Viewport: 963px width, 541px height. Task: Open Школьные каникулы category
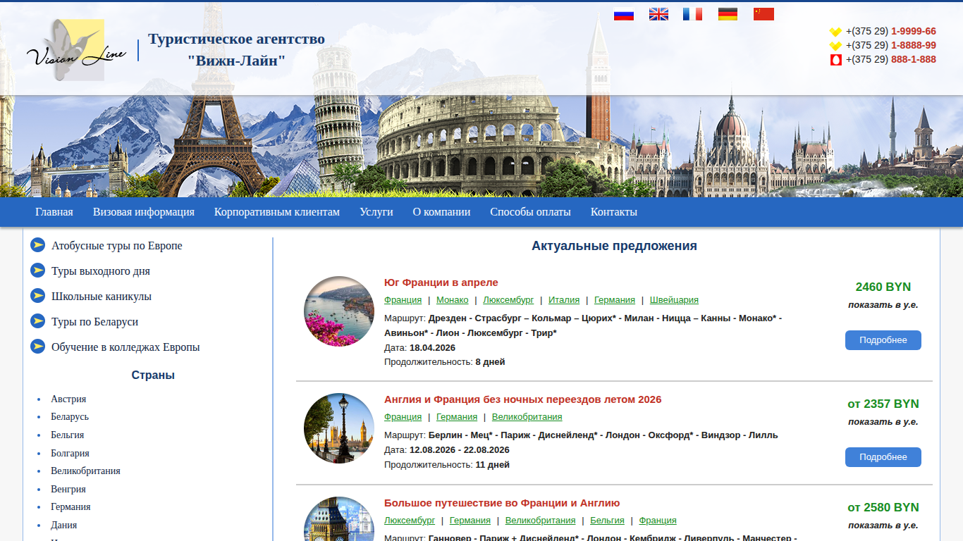(102, 297)
